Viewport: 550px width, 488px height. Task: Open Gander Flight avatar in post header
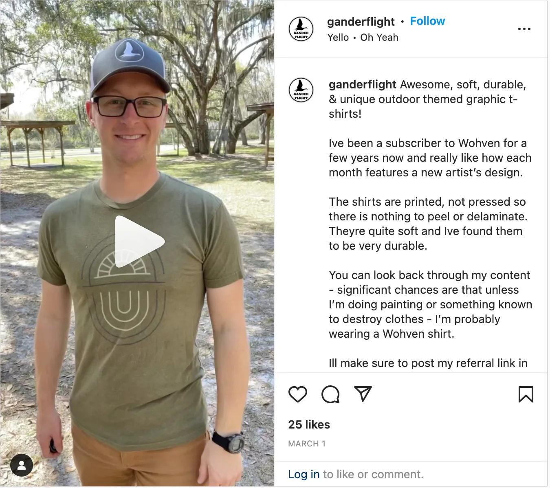301,29
